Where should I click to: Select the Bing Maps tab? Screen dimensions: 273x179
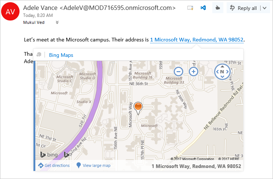point(61,55)
